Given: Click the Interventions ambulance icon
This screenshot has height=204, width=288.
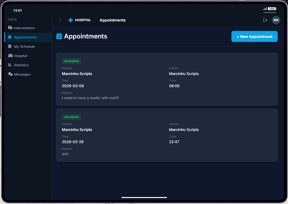Looking at the screenshot, I should [10, 27].
